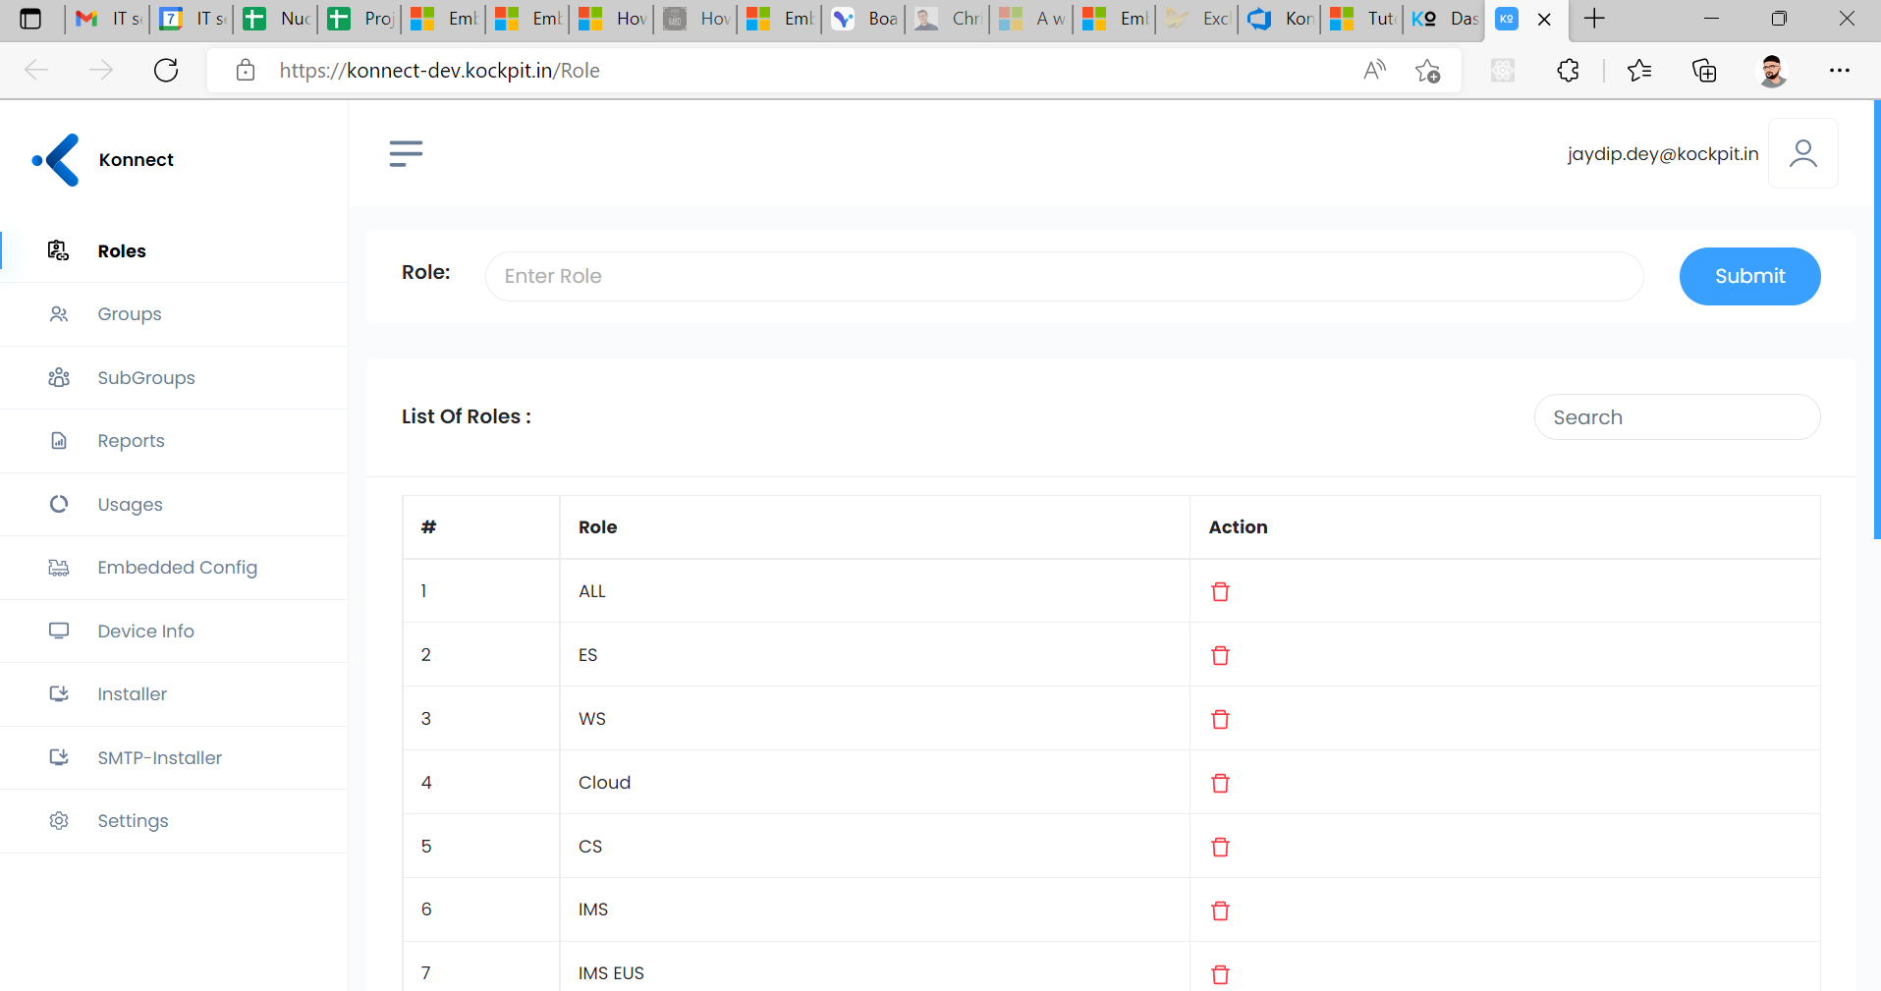Open Settings in sidebar
This screenshot has height=991, width=1881.
click(x=174, y=821)
